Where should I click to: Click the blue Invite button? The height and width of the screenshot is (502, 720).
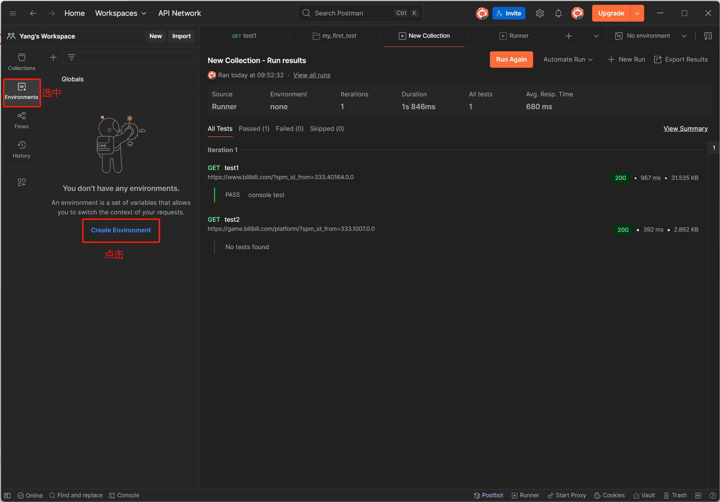[509, 14]
